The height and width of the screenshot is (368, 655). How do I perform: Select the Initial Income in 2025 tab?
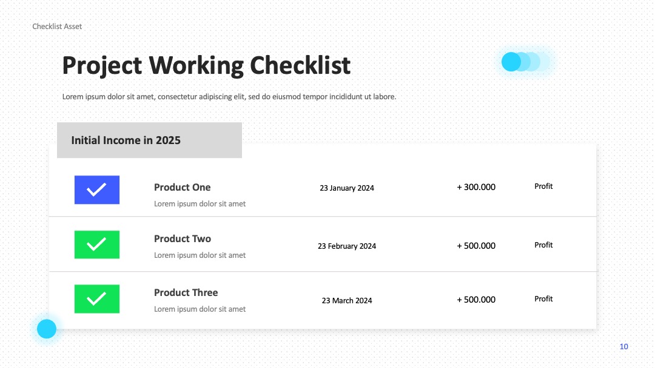tap(149, 140)
